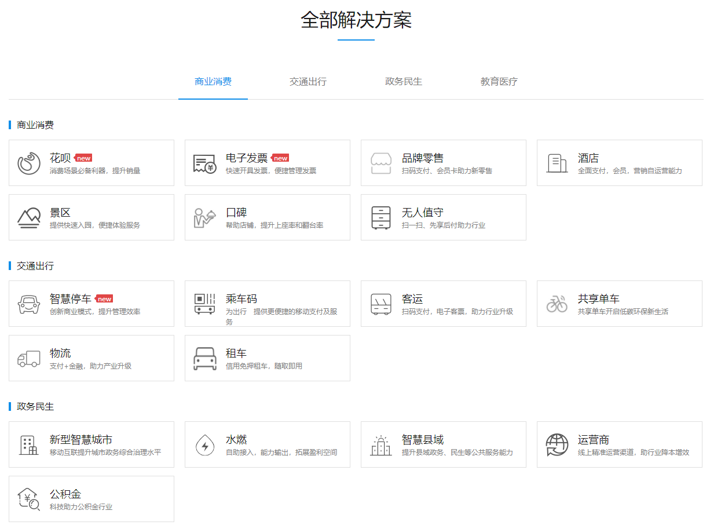This screenshot has width=710, height=525.
Task: Click the 交通出行 section heading
Action: (35, 266)
